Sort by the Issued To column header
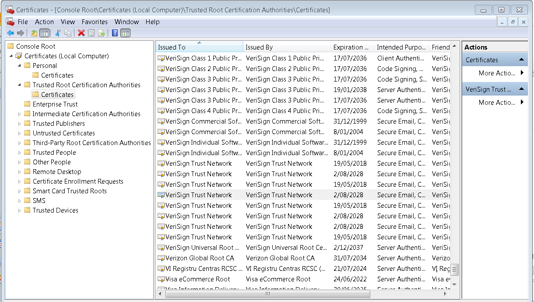Image resolution: width=534 pixels, height=302 pixels. click(199, 47)
